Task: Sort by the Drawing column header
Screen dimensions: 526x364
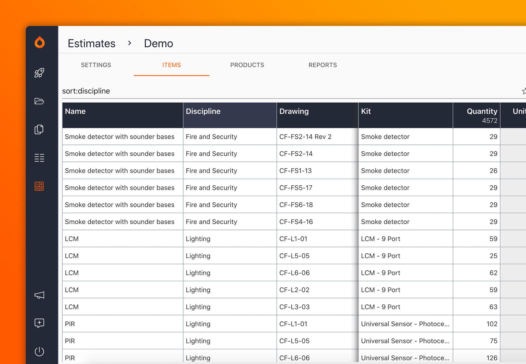Action: pos(317,115)
